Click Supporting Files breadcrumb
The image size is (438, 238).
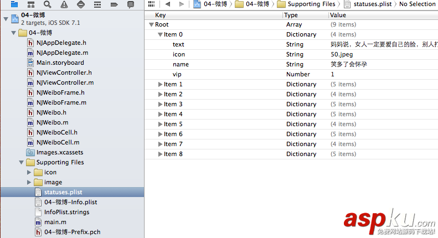click(x=306, y=4)
